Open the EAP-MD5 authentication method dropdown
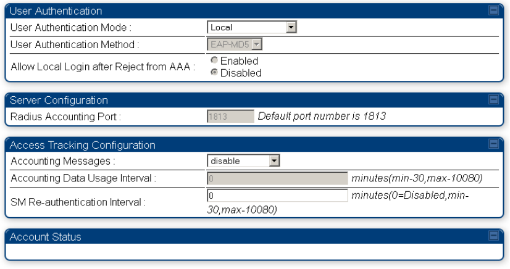Screen dimensions: 510x269 [x=235, y=44]
